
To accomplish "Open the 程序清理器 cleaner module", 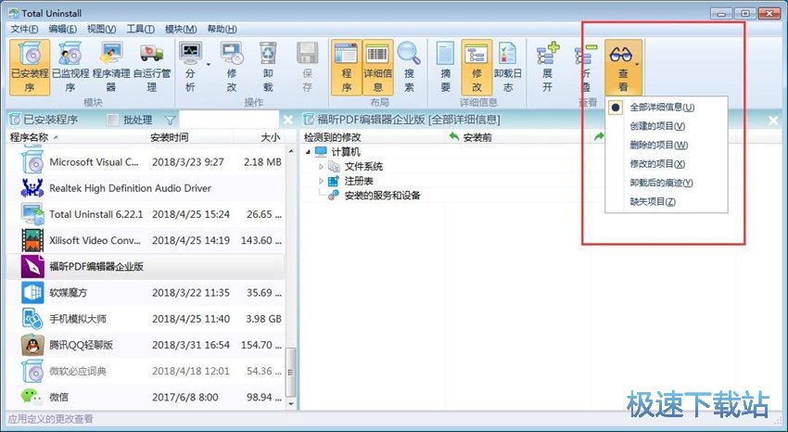I will (x=111, y=67).
